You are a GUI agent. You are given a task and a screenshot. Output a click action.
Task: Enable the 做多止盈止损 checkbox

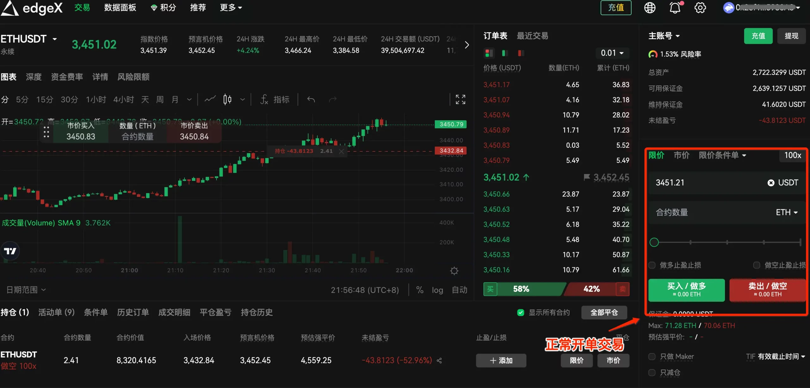652,265
